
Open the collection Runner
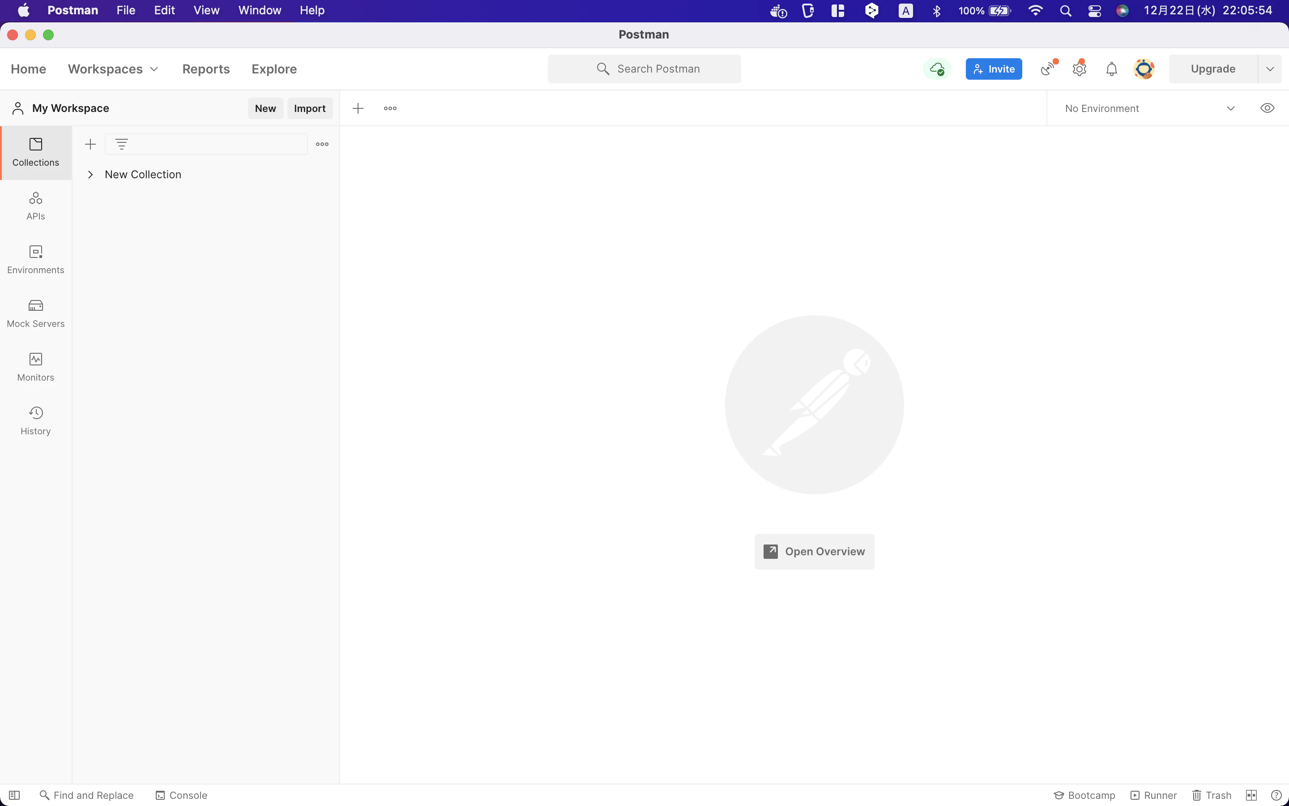coord(1154,795)
